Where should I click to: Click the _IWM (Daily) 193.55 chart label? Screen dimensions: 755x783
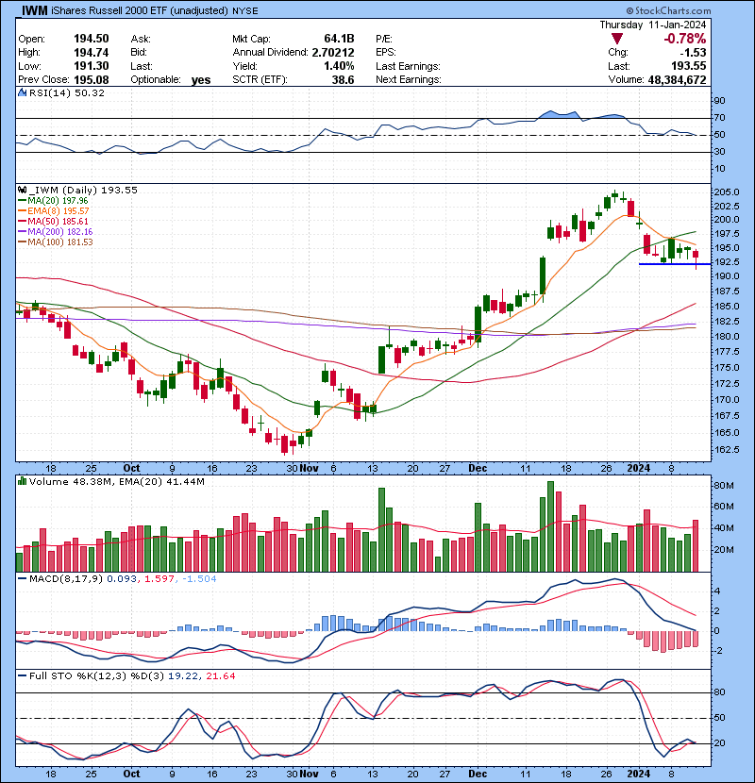click(83, 190)
